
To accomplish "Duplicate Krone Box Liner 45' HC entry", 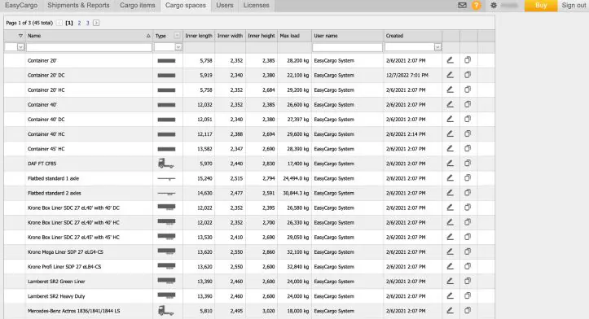I will pos(468,237).
